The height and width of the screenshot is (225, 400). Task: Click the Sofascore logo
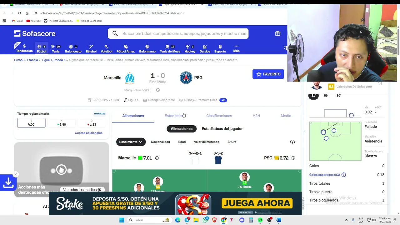coord(35,33)
